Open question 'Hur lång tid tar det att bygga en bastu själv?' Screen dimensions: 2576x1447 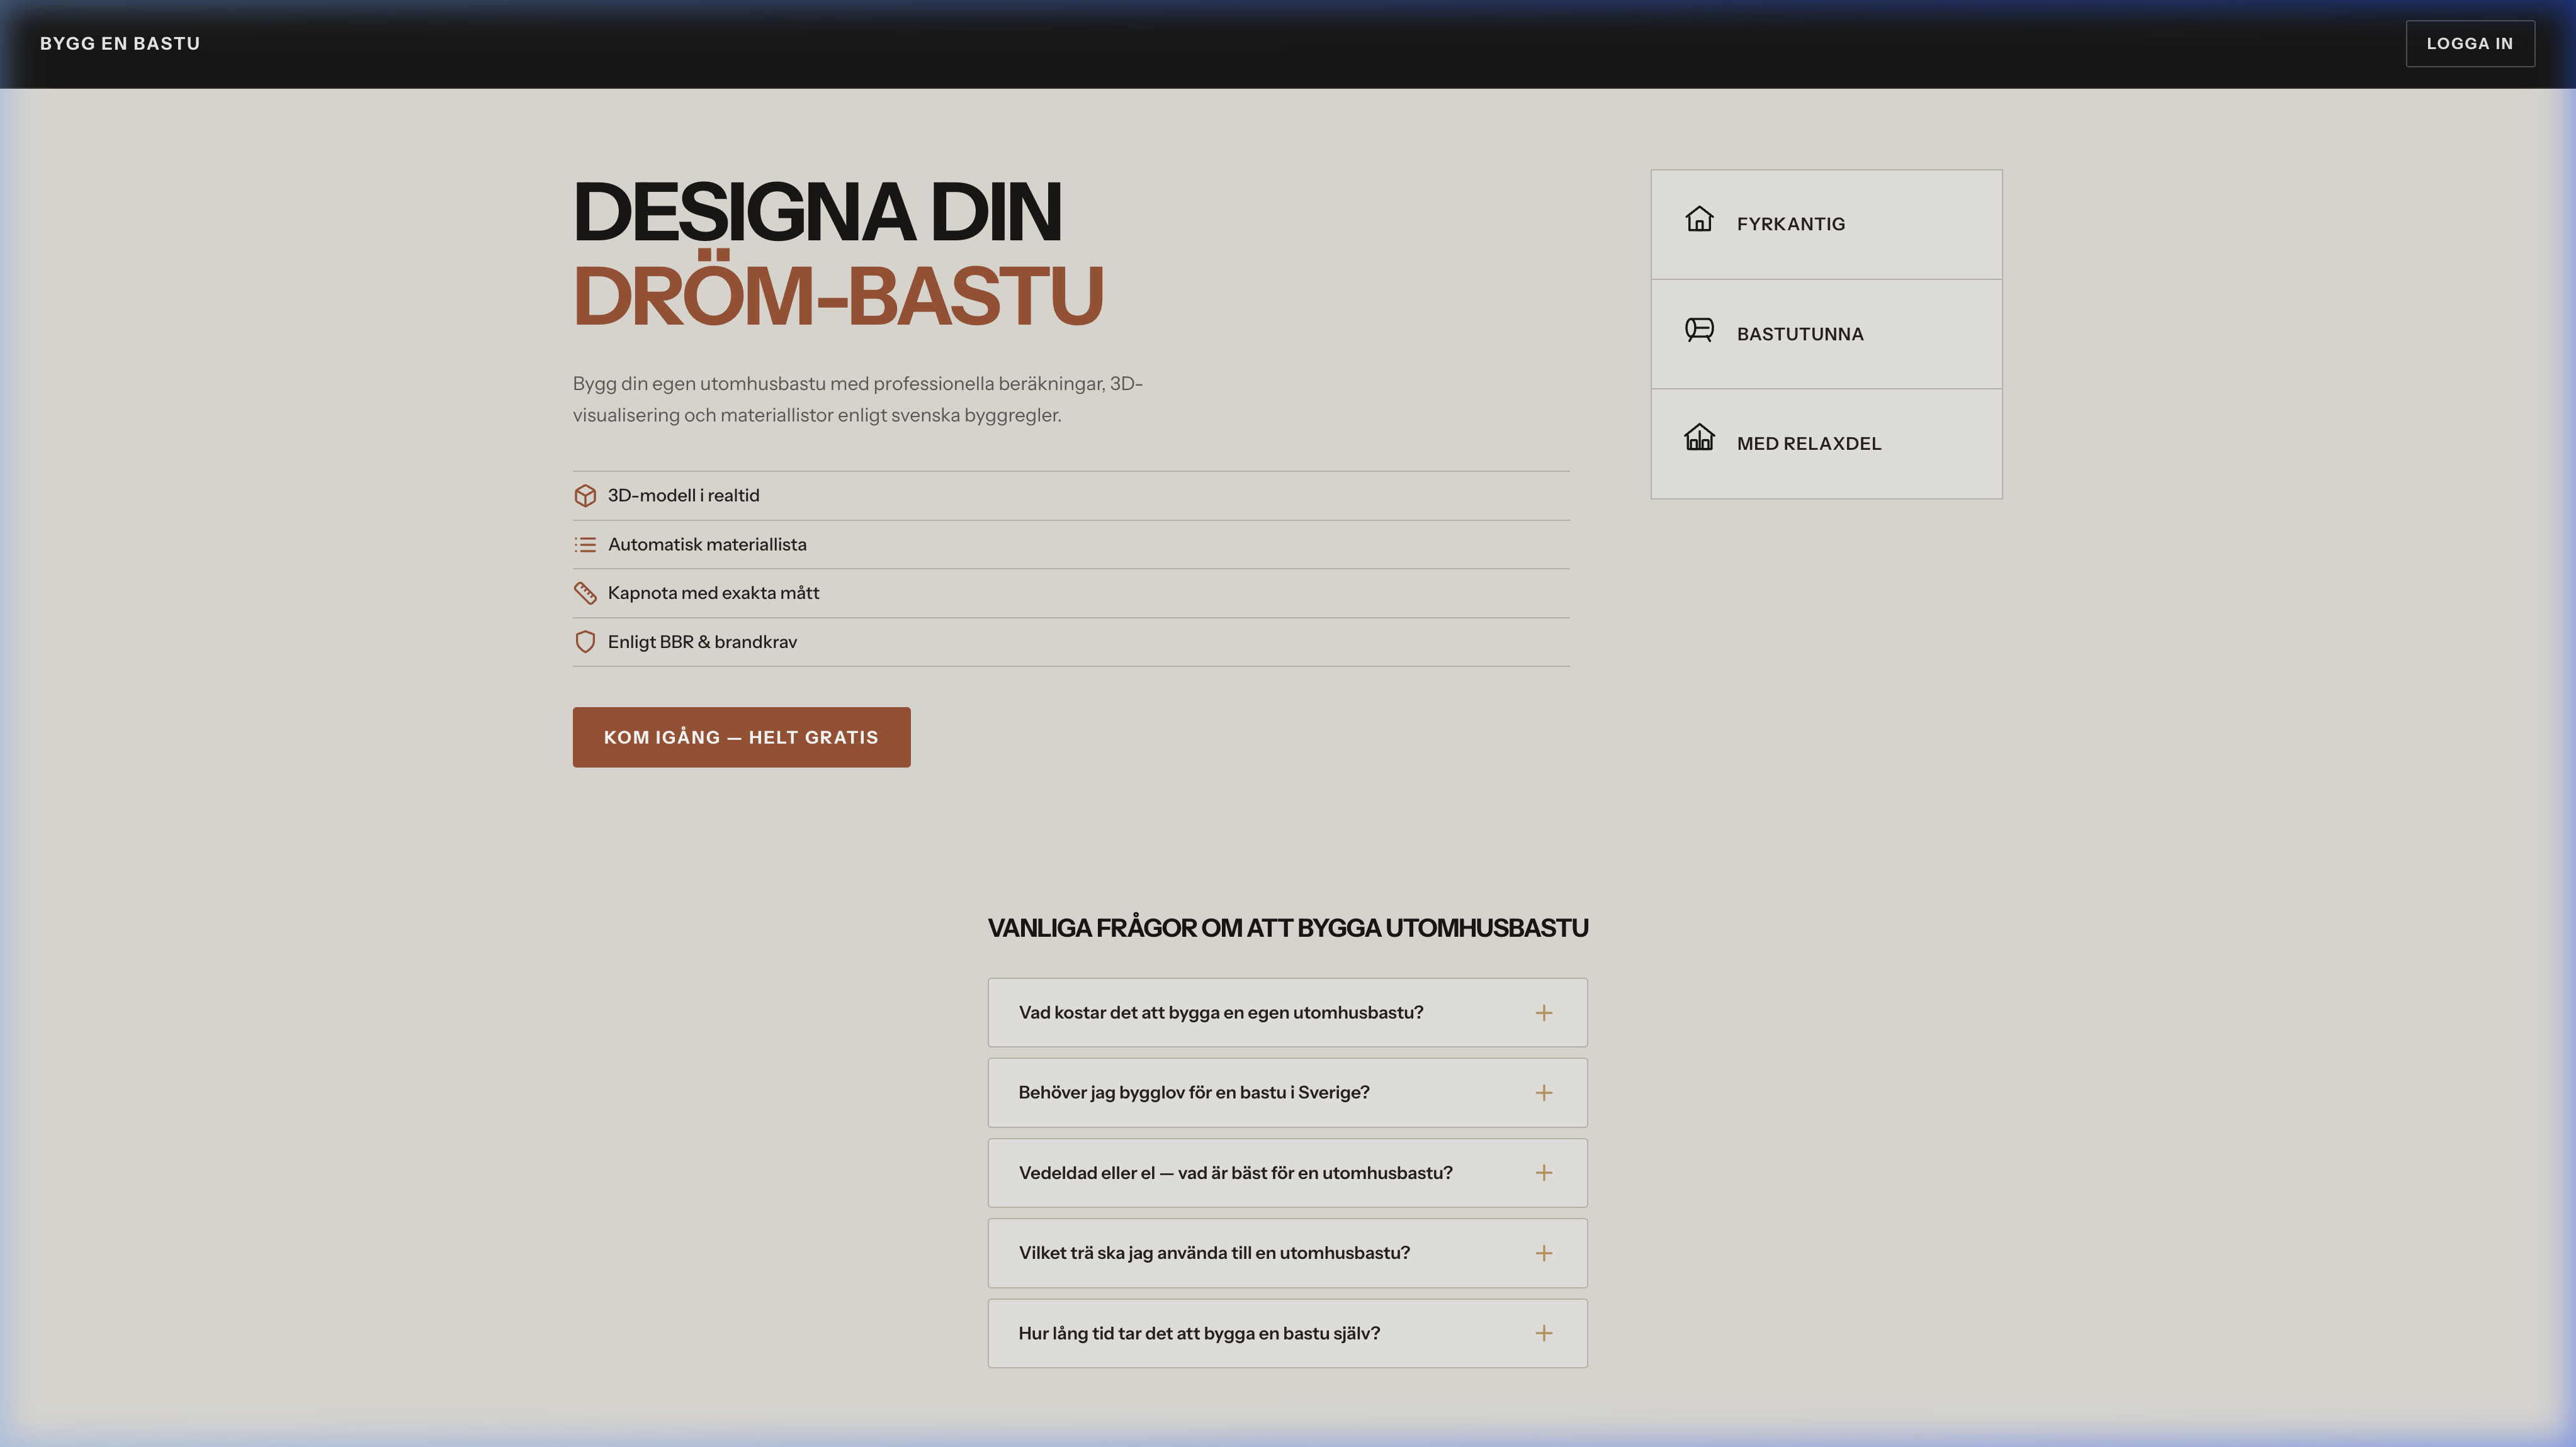[x=1287, y=1333]
